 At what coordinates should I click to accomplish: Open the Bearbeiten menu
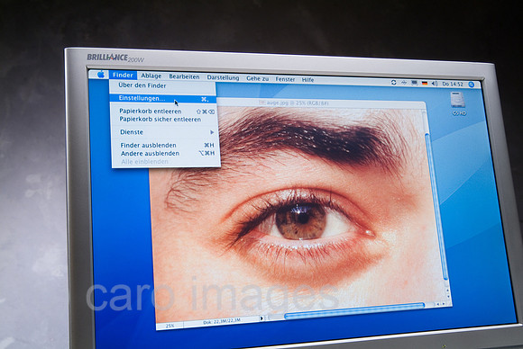pyautogui.click(x=184, y=76)
